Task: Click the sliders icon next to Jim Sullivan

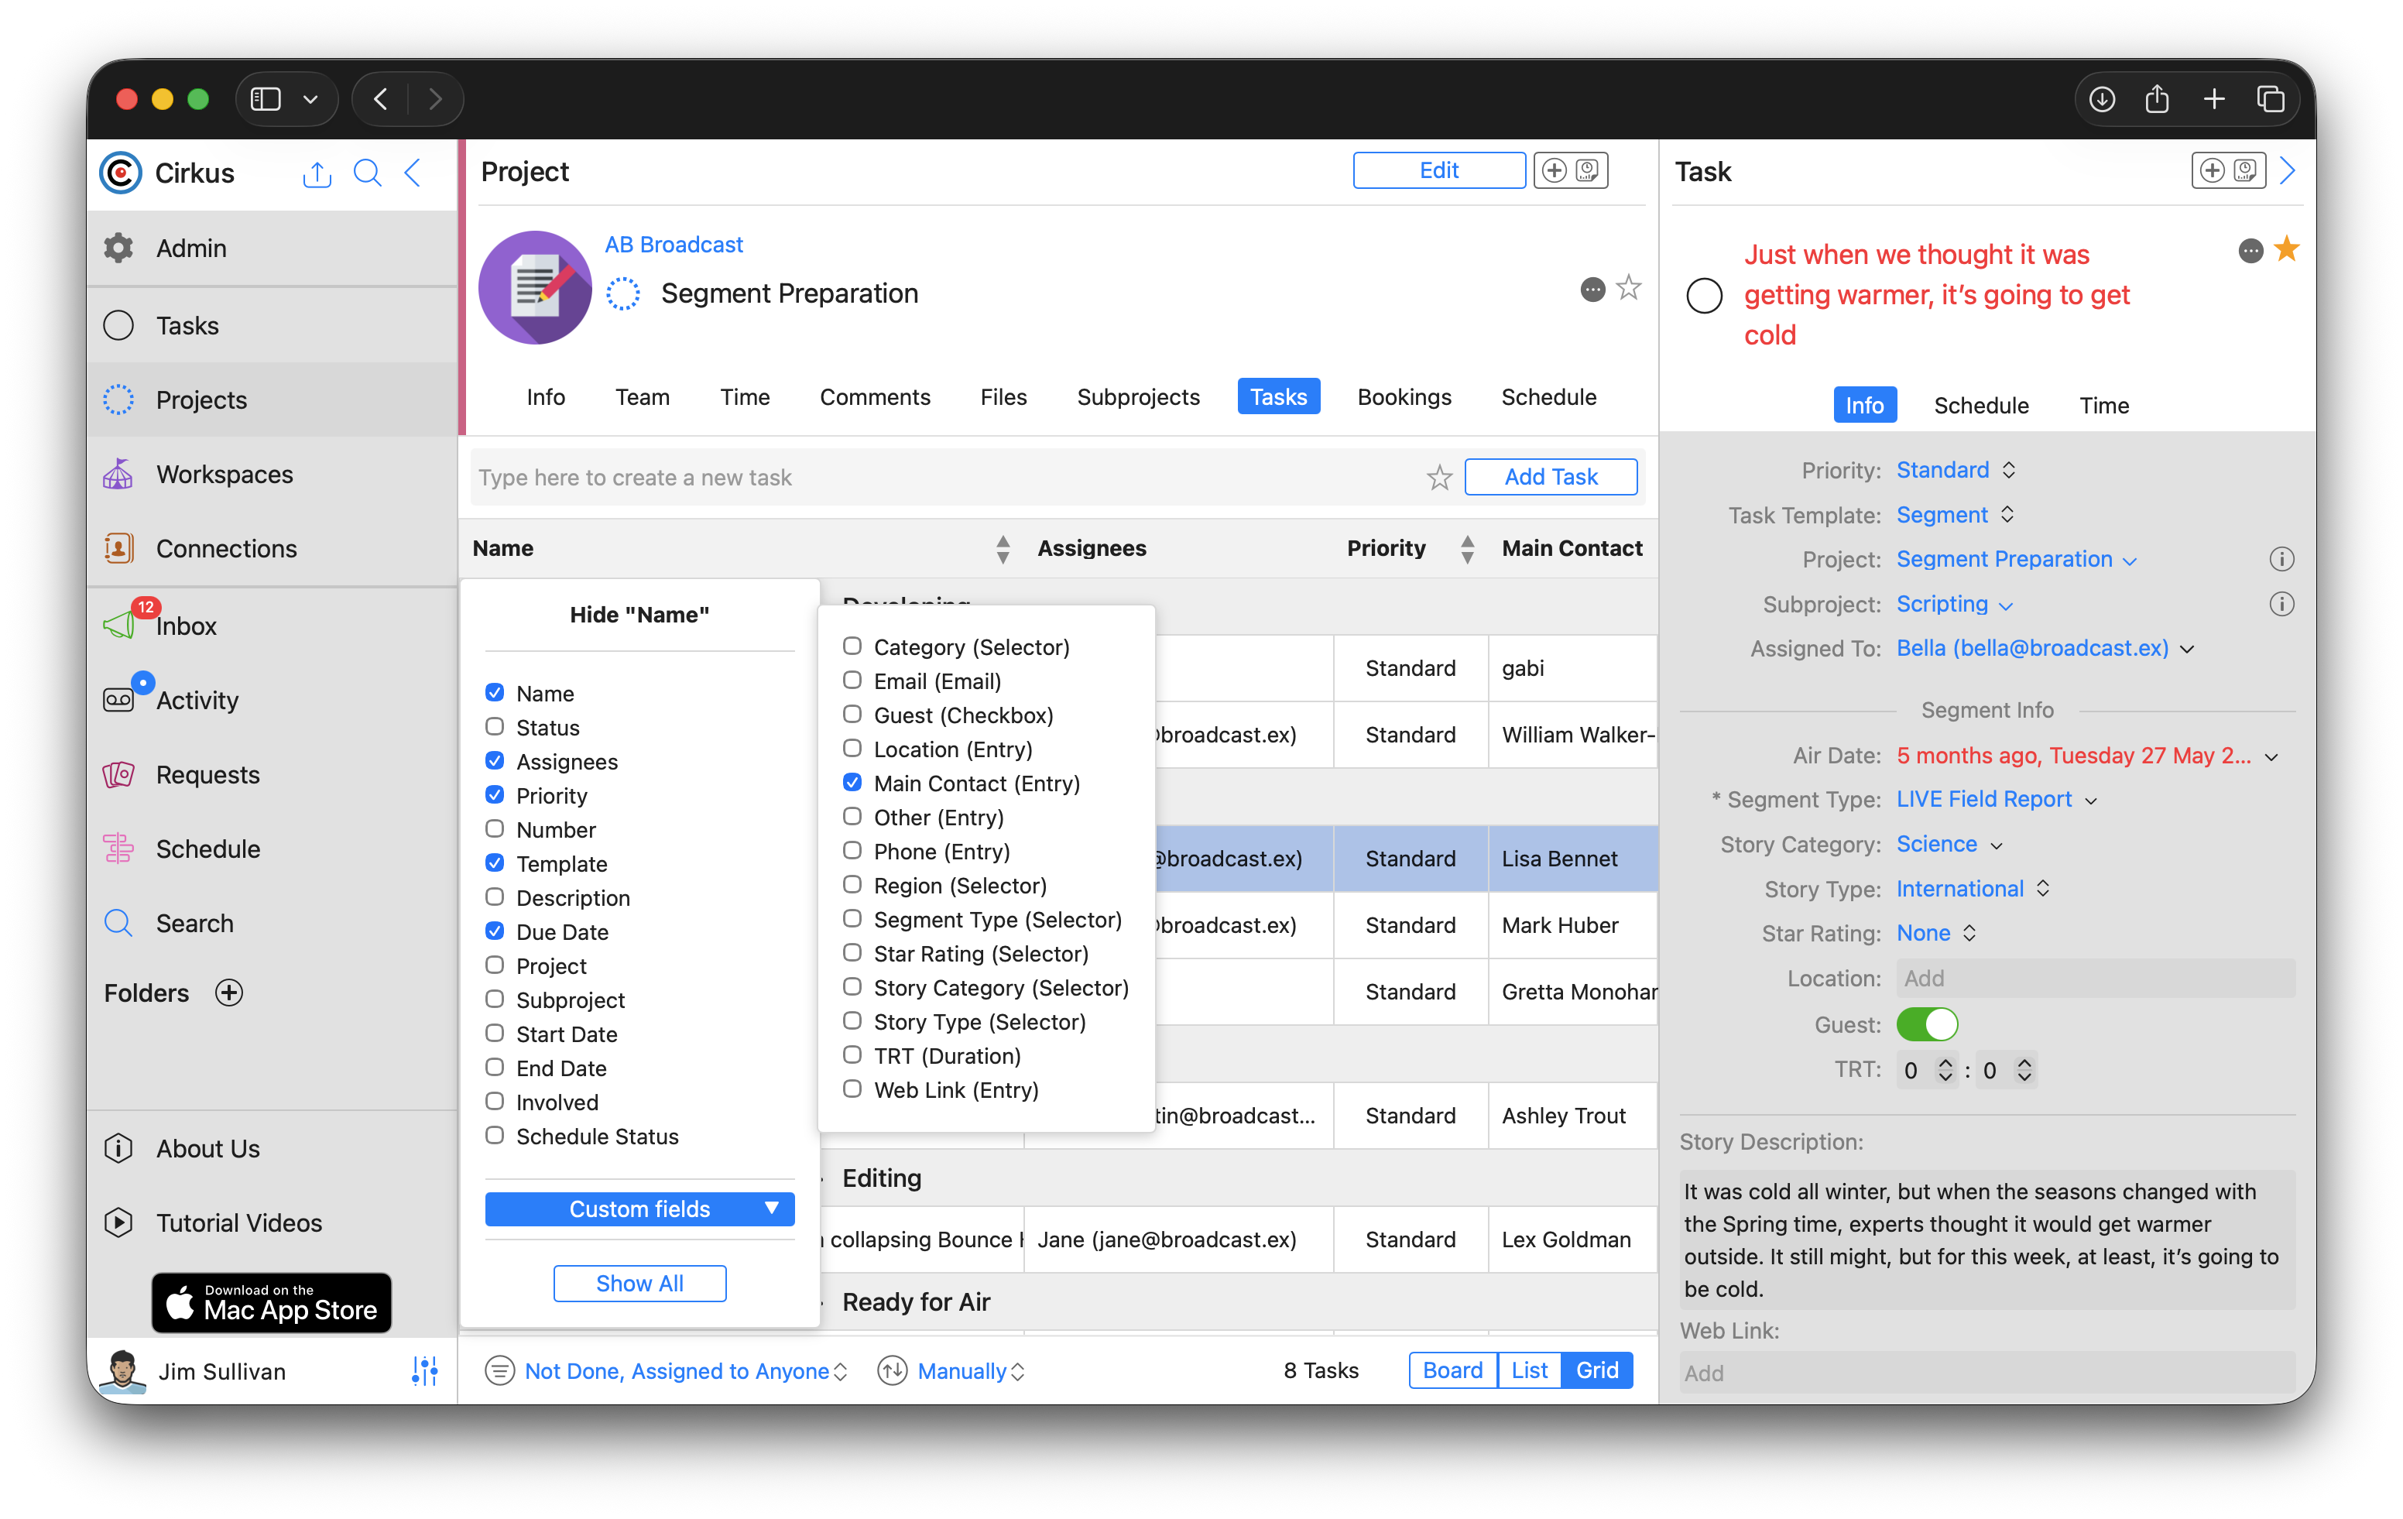Action: (424, 1371)
